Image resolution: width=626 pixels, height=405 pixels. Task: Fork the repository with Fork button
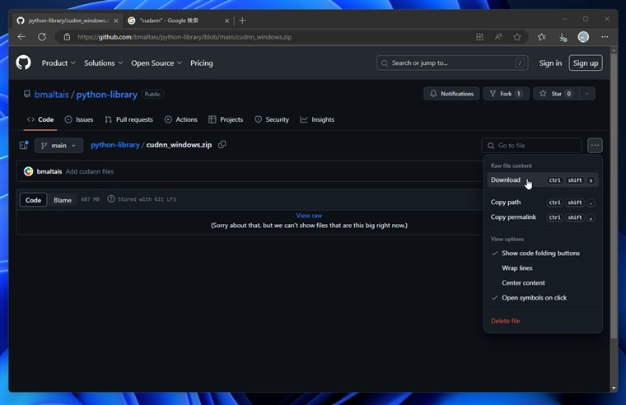pos(506,94)
